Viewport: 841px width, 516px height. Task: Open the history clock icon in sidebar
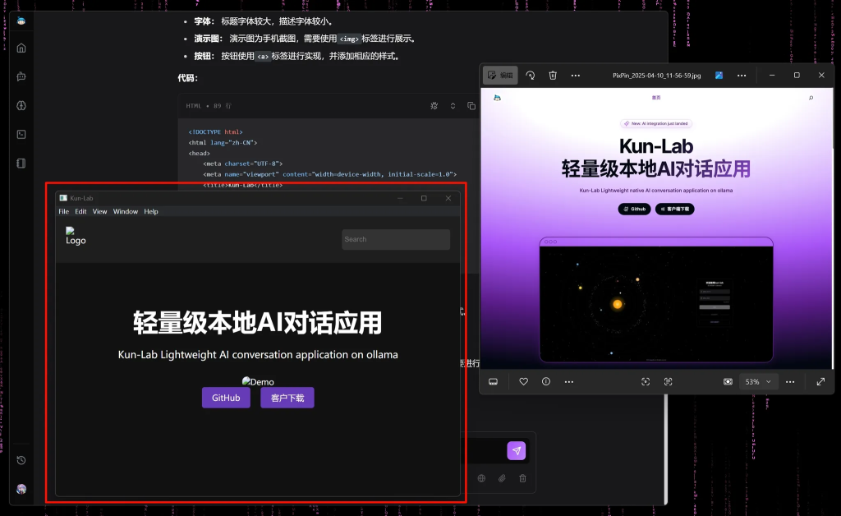point(21,460)
